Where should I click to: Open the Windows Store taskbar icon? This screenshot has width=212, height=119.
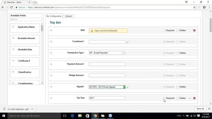coord(87,116)
